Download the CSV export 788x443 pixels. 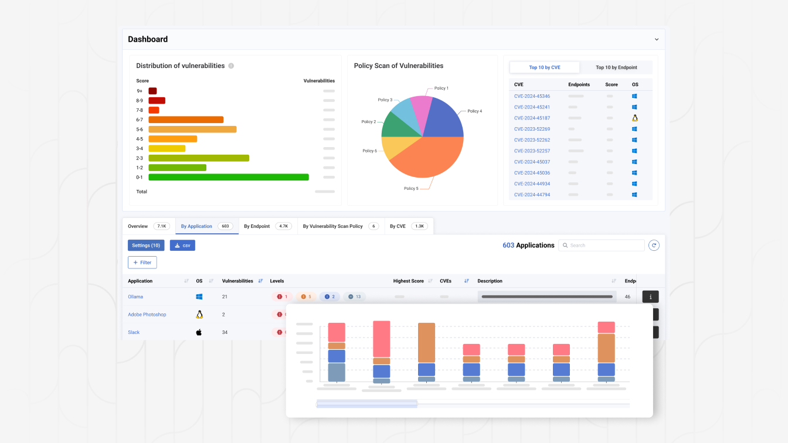[182, 246]
